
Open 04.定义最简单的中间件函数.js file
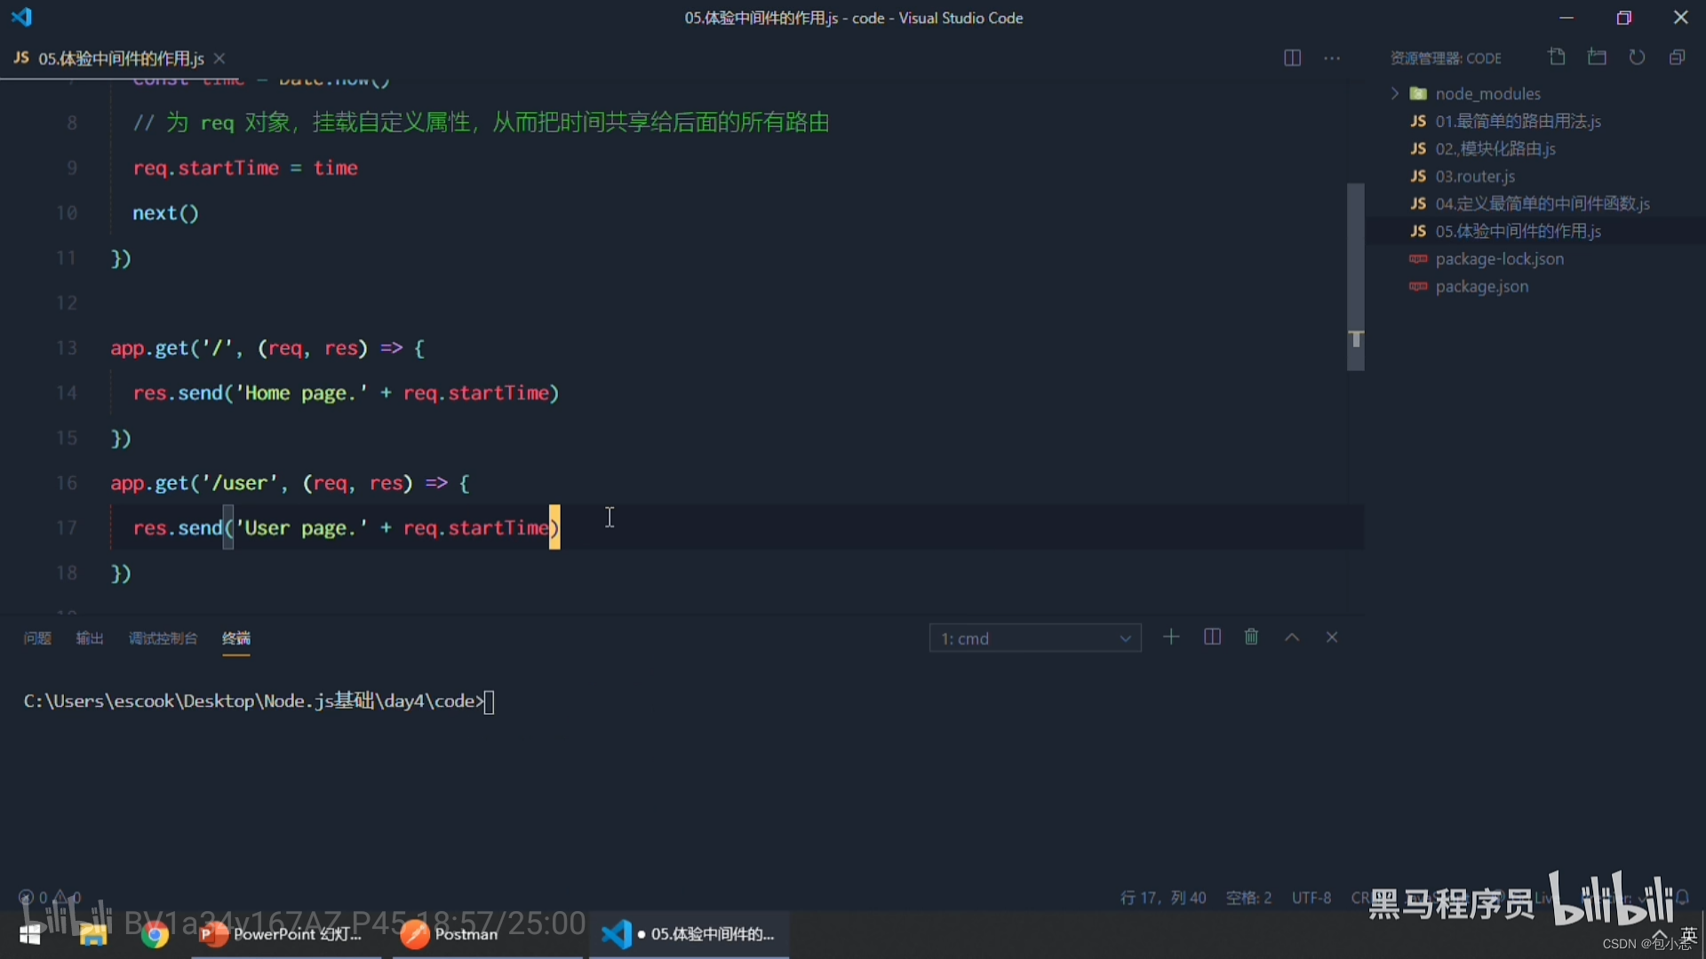point(1543,203)
